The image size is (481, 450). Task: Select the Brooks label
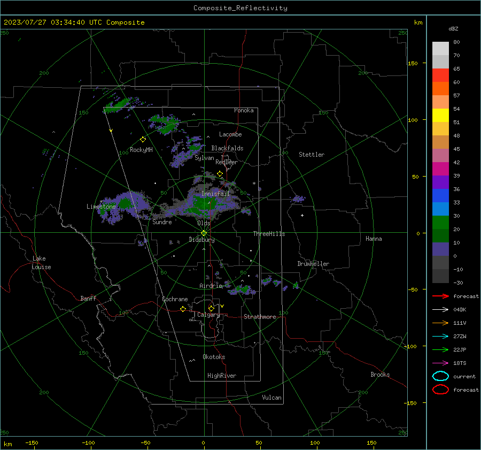(380, 375)
